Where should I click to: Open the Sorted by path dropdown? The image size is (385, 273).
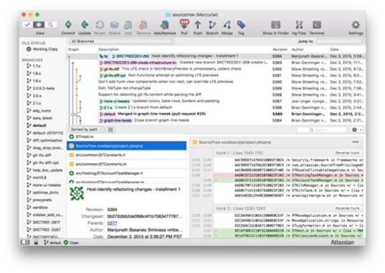[87, 129]
